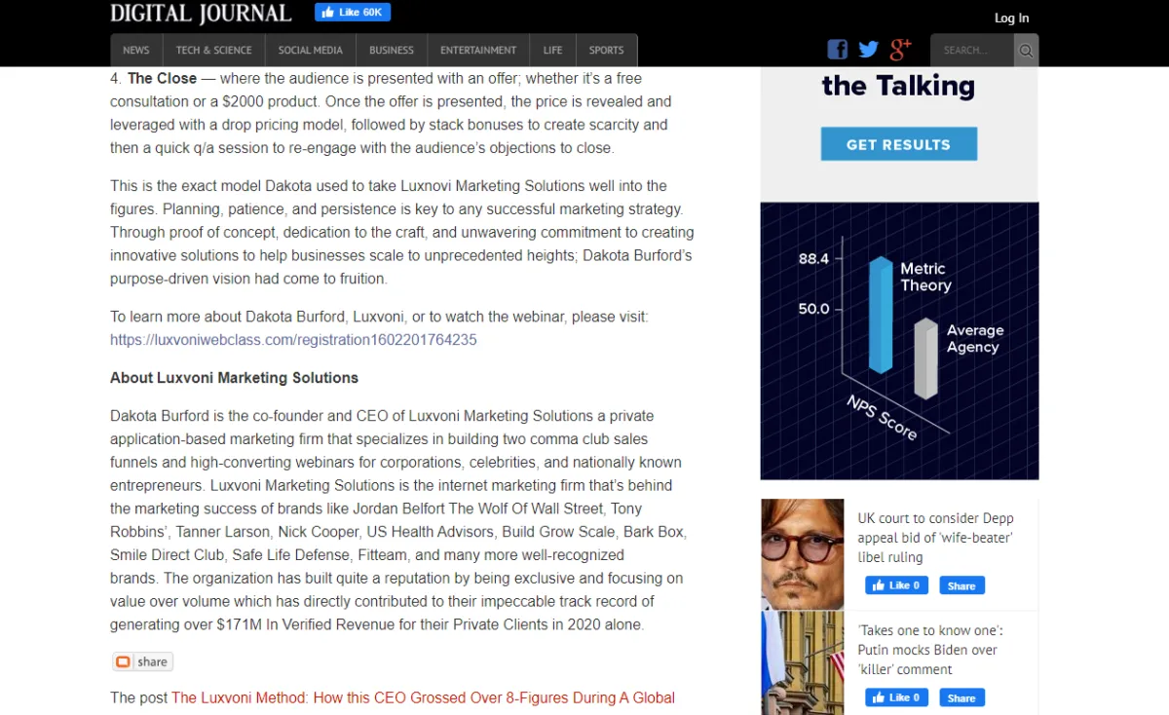Open the Putin mocks Biden article thumbnail

coord(802,662)
